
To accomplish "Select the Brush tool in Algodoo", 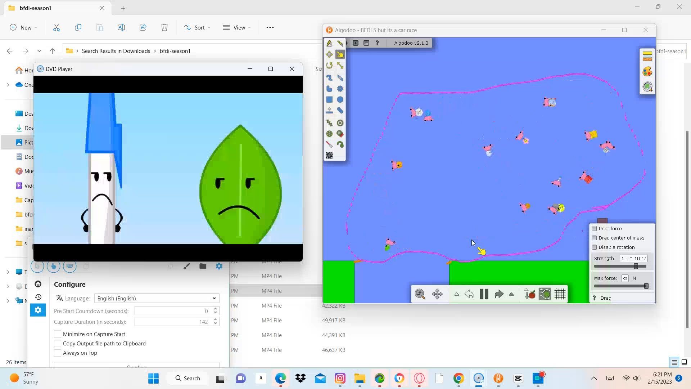I will [x=329, y=78].
